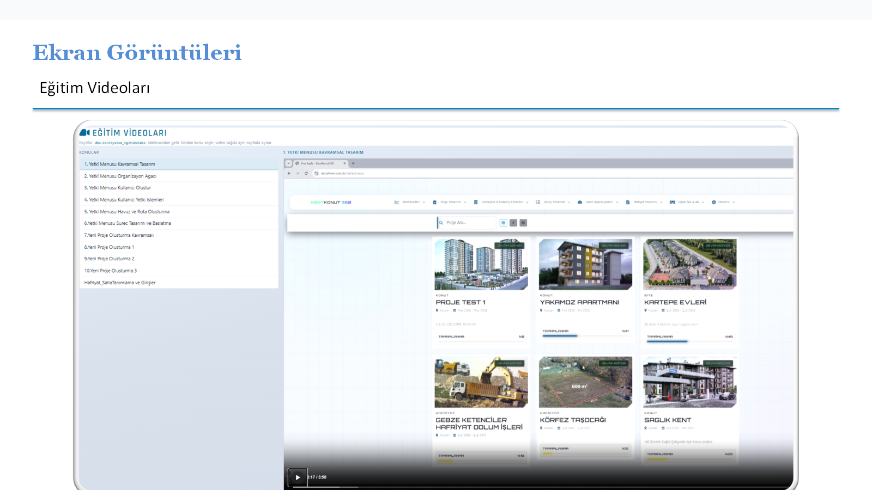The image size is (872, 490).
Task: Expand the Saha Operasyonları menu
Action: 598,202
